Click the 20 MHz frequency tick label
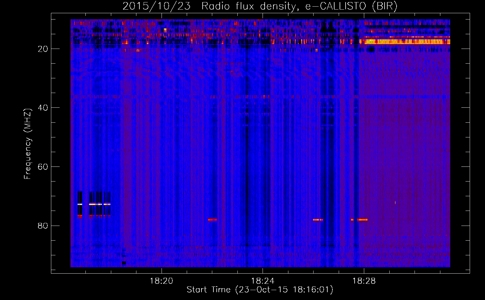 (43, 49)
